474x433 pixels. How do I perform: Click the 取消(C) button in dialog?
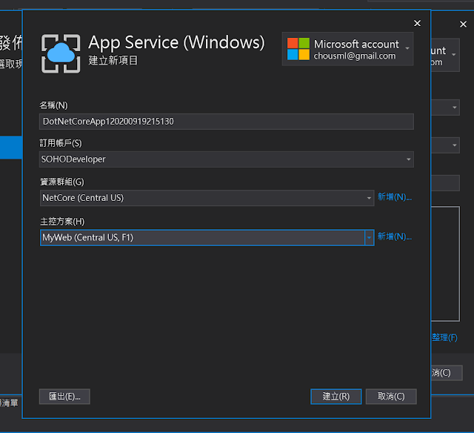[391, 397]
